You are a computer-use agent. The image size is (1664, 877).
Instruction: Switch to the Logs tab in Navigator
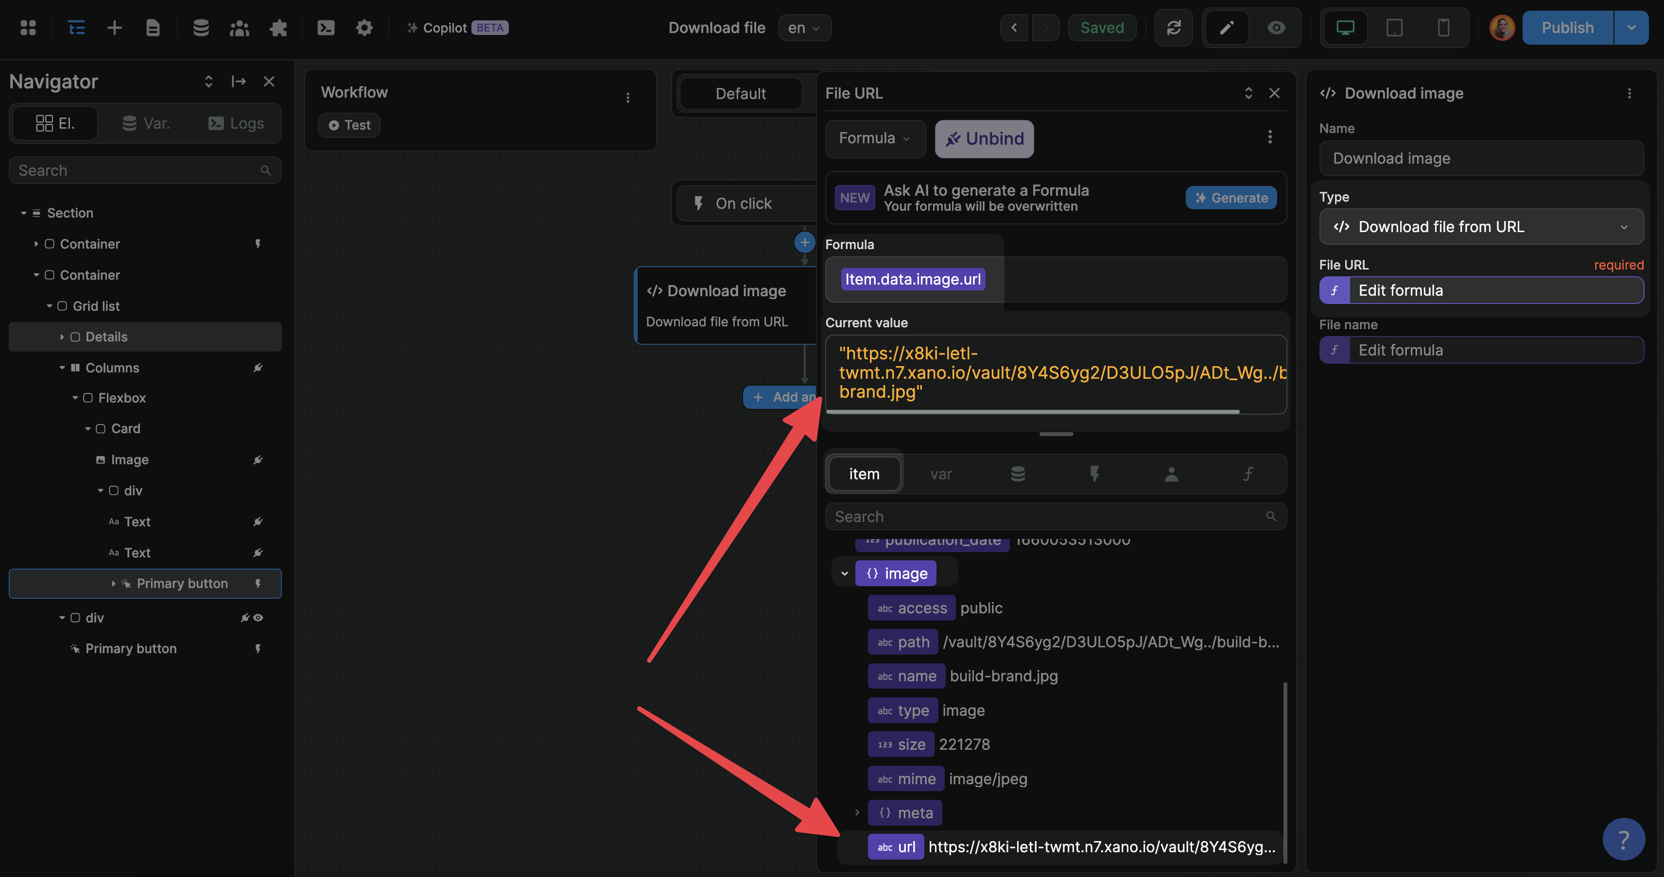(x=236, y=123)
